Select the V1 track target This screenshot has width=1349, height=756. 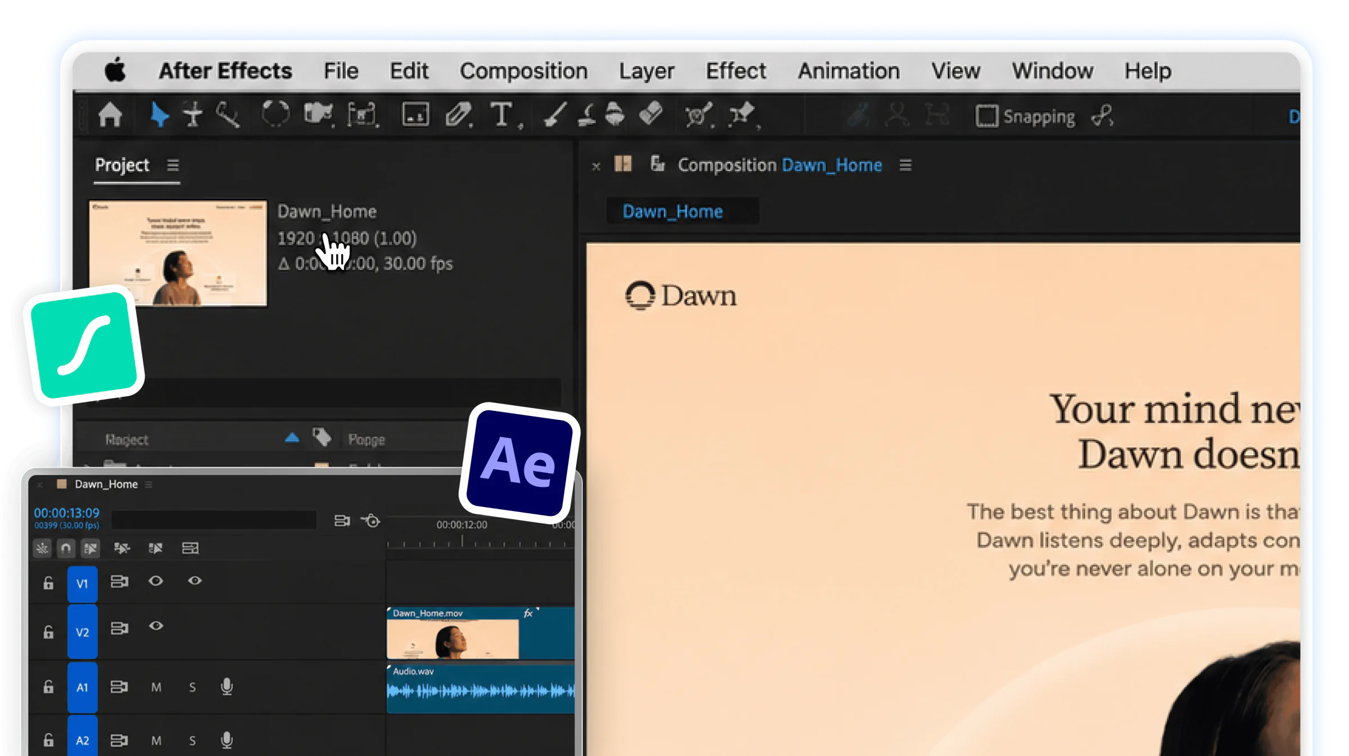[82, 584]
